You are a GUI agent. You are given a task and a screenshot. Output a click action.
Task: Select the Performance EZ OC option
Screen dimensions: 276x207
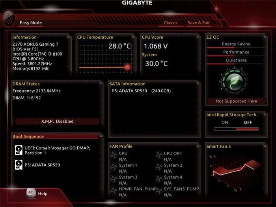236,52
